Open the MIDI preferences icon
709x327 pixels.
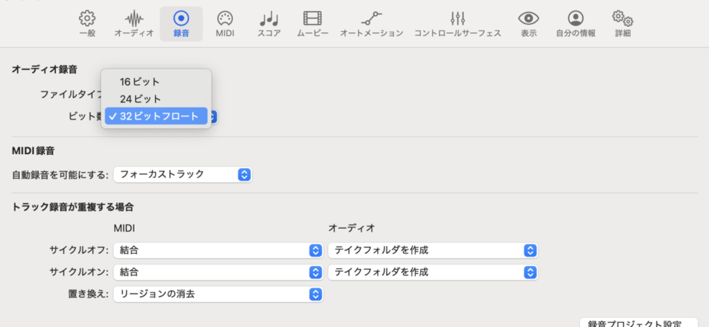(x=225, y=23)
